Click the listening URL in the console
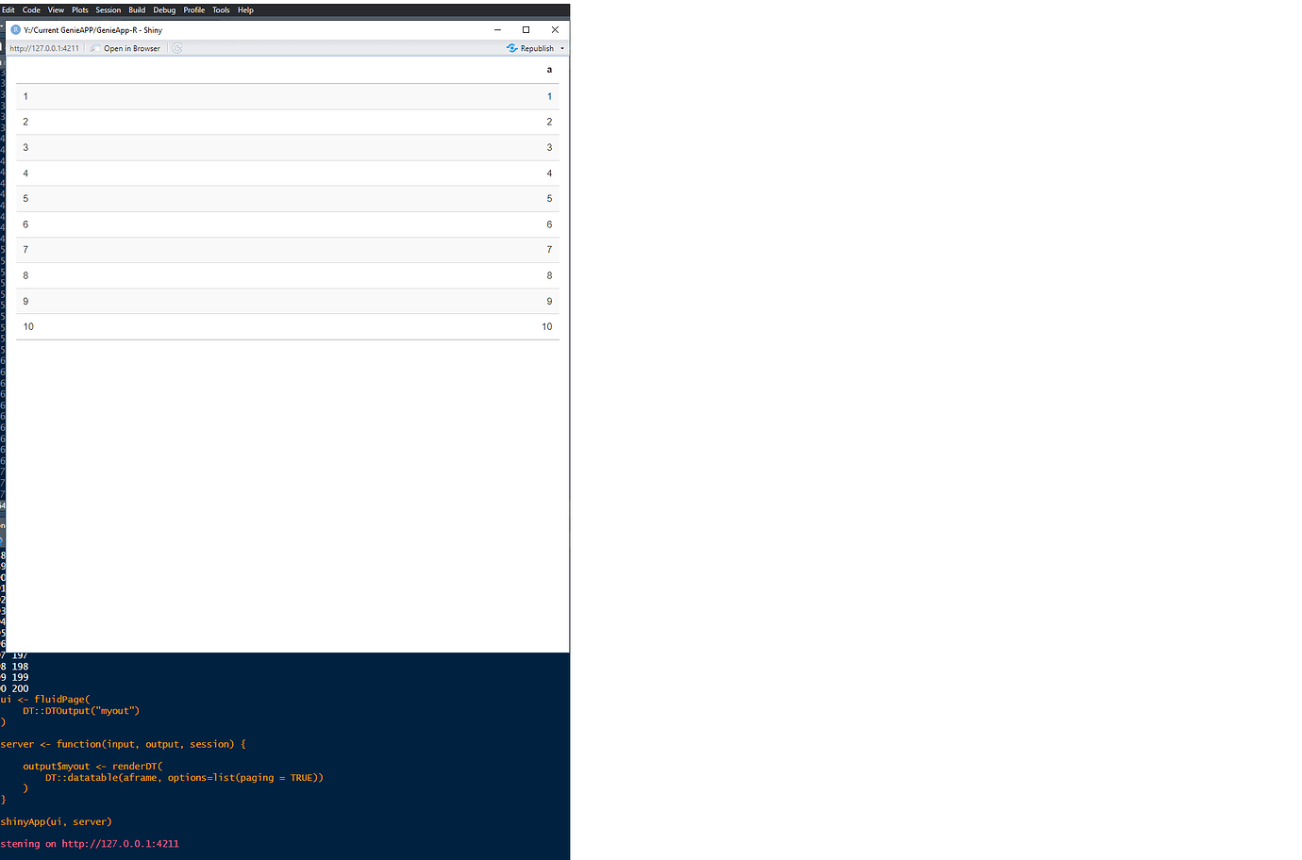 (x=121, y=843)
